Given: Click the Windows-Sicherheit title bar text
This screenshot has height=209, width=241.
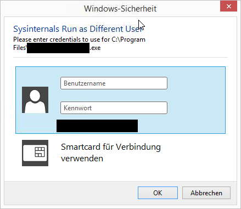Looking at the screenshot, I should coord(120,9).
